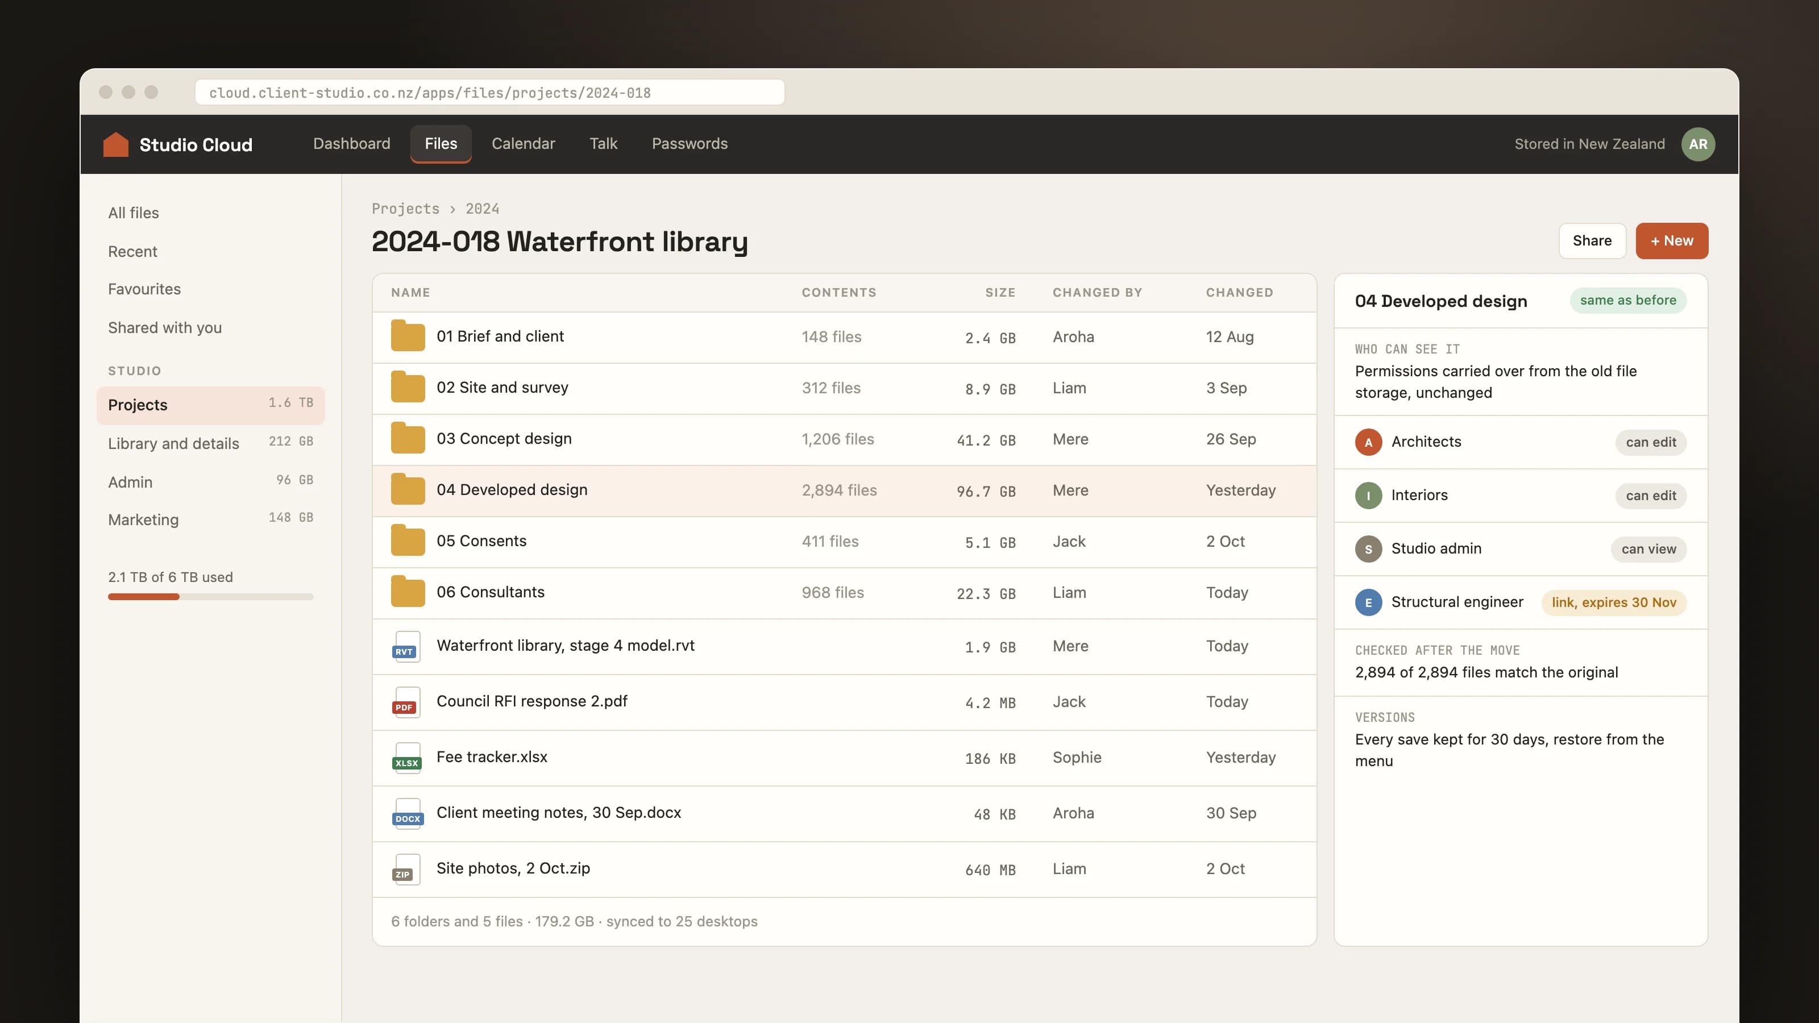Navigate to 2024 in the breadcrumb
This screenshot has height=1023, width=1819.
[482, 209]
